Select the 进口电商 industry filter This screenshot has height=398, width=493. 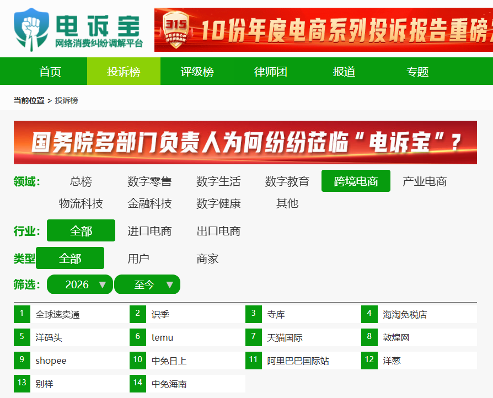tap(149, 231)
